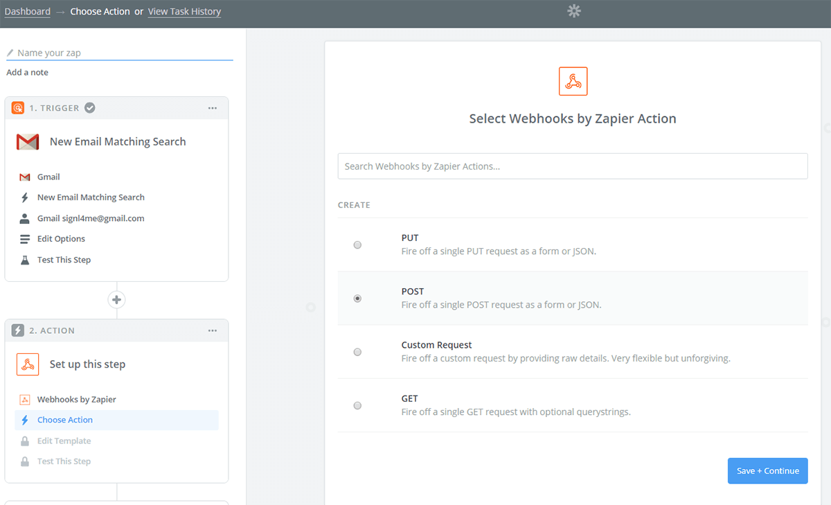831x505 pixels.
Task: Select the PUT radio button
Action: coord(357,245)
